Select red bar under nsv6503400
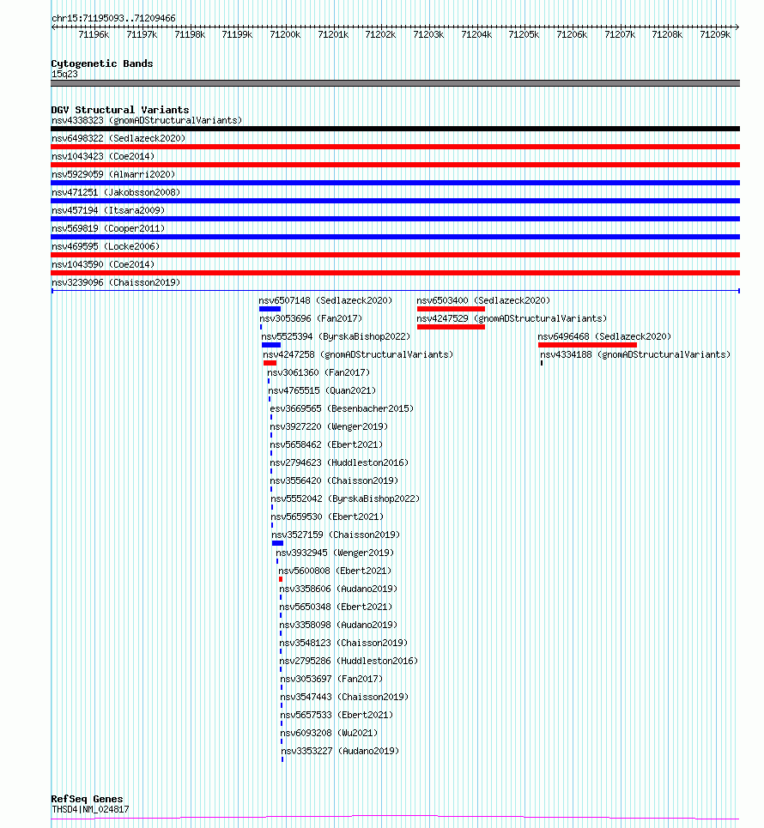This screenshot has width=764, height=828. [x=451, y=309]
